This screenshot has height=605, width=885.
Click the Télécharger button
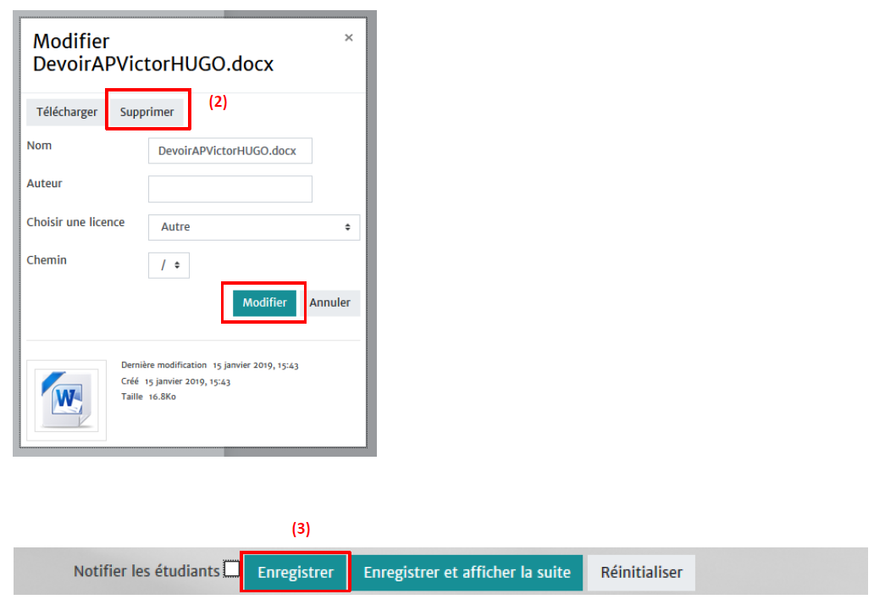[x=67, y=112]
